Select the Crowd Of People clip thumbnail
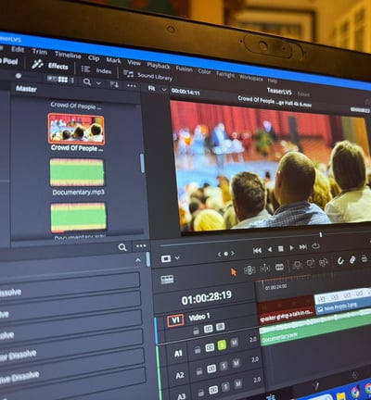371x400 pixels. [76, 129]
